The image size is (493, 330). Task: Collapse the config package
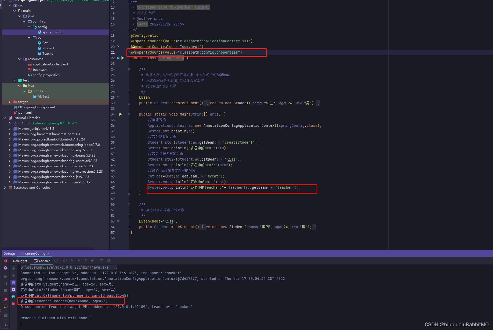tap(29, 27)
